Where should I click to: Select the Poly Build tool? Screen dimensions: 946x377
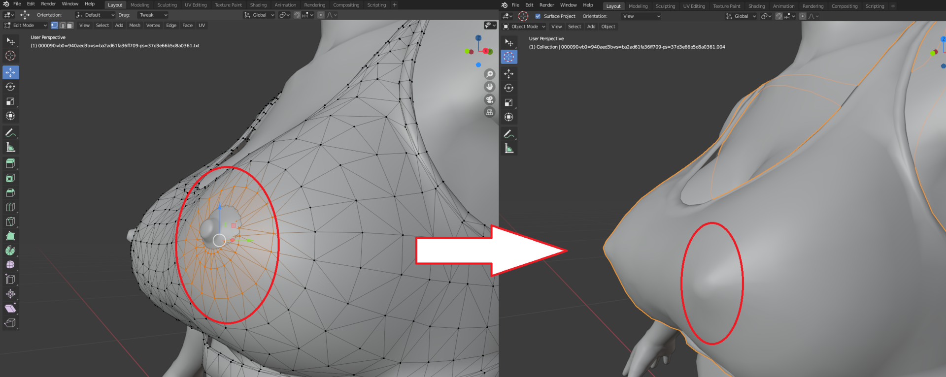[x=10, y=236]
